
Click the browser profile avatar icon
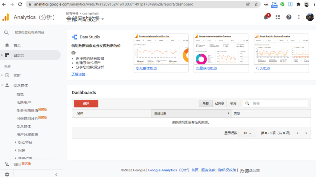[x=306, y=4]
